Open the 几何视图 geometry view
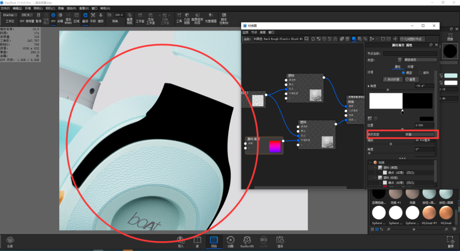460x251 pixels. coord(187,18)
